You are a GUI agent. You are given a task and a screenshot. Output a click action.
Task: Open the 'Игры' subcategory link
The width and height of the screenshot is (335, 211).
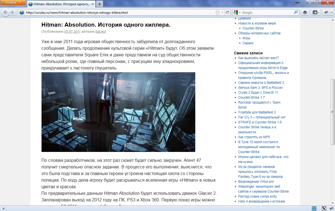(x=246, y=38)
